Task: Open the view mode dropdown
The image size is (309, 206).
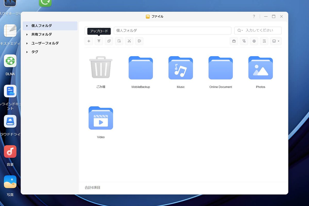Action: pyautogui.click(x=276, y=41)
